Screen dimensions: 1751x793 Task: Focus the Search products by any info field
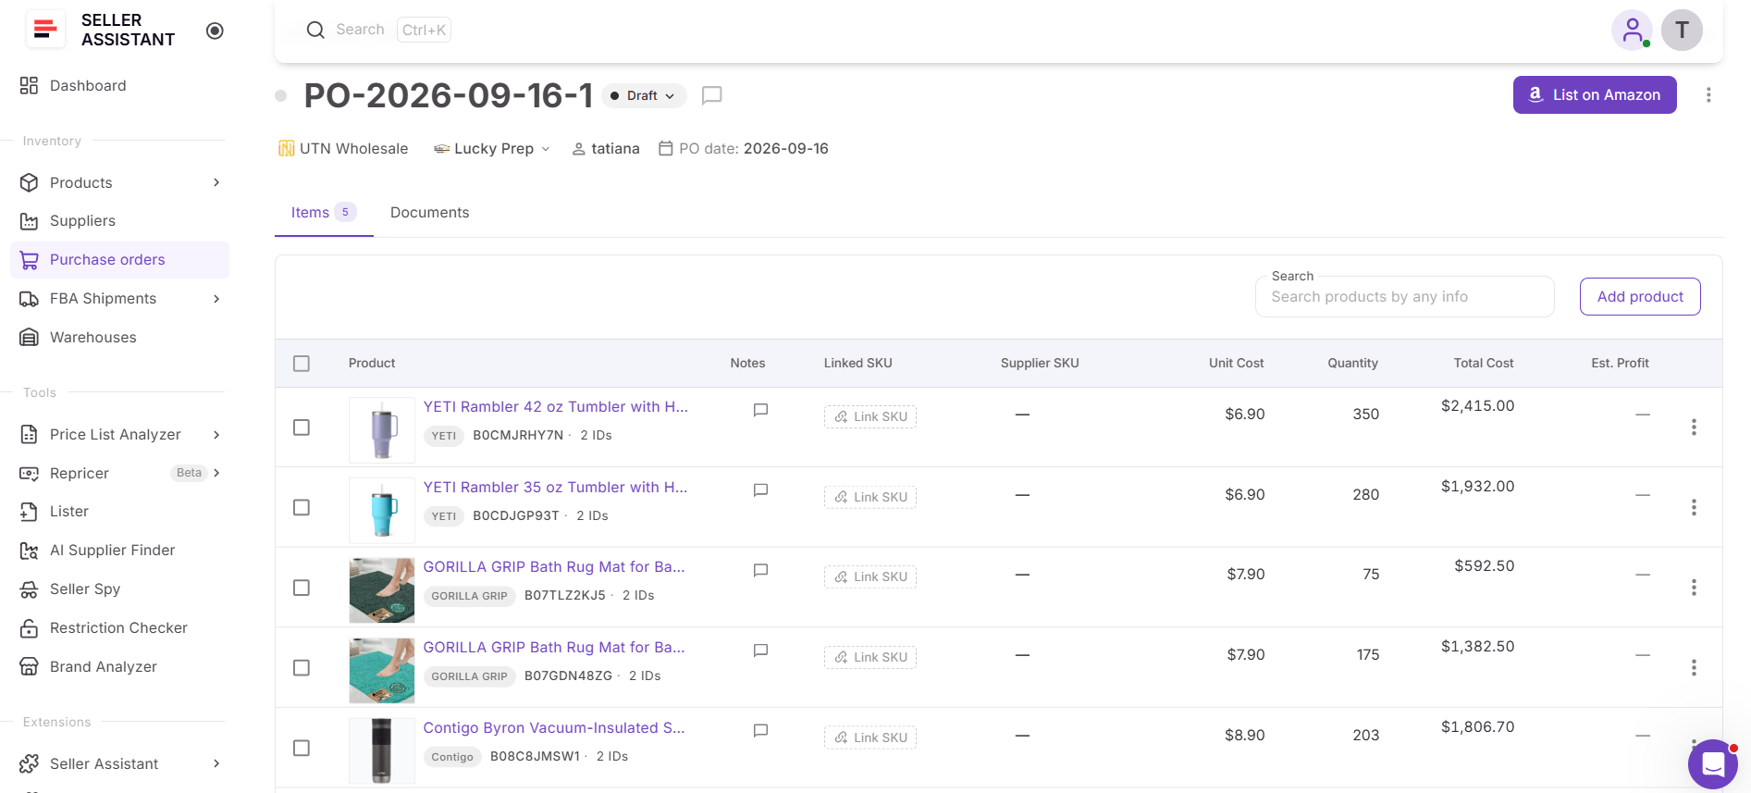click(x=1404, y=297)
